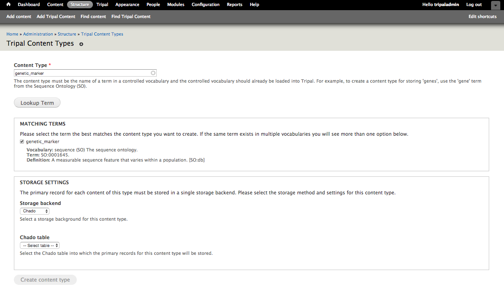Open the Storage backend Chado dropdown
Image resolution: width=504 pixels, height=307 pixels.
point(35,211)
